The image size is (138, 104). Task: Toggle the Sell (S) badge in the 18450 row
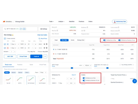(8, 48)
